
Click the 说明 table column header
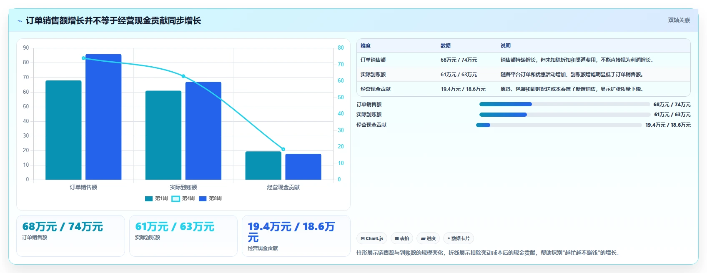[506, 46]
